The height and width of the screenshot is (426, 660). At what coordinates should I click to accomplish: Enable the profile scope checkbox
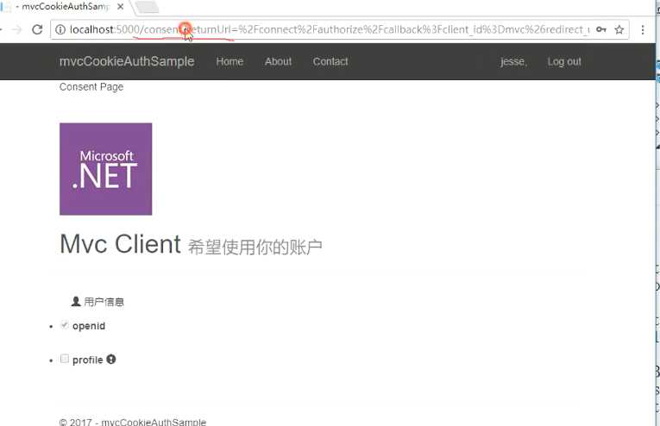[65, 359]
